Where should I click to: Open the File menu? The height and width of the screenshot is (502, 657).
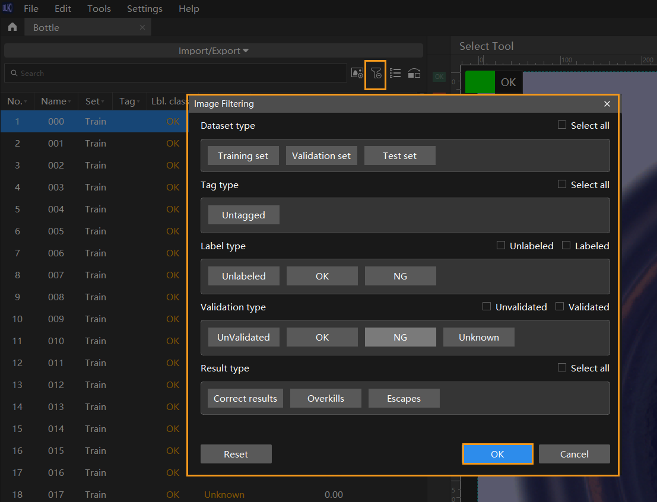[x=31, y=8]
